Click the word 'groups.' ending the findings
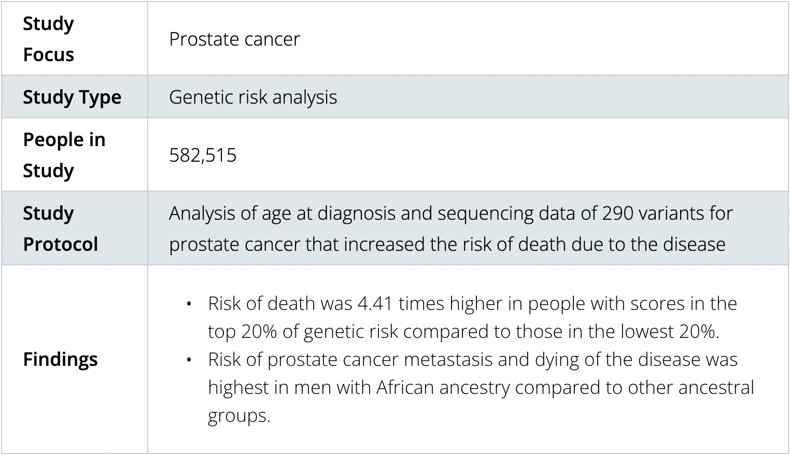Viewport: 790px width, 455px height. 239,416
